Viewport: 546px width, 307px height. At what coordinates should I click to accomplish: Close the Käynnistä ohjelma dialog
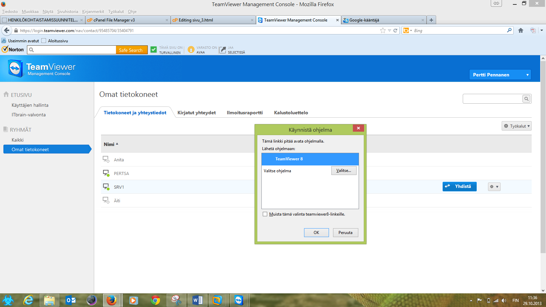(x=358, y=128)
